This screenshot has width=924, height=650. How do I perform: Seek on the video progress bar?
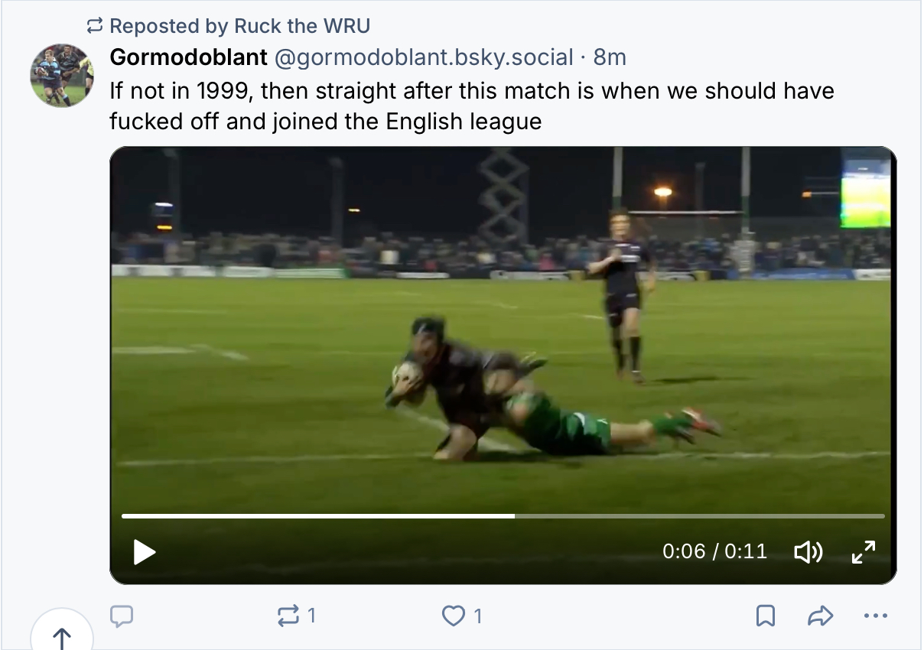(x=612, y=516)
